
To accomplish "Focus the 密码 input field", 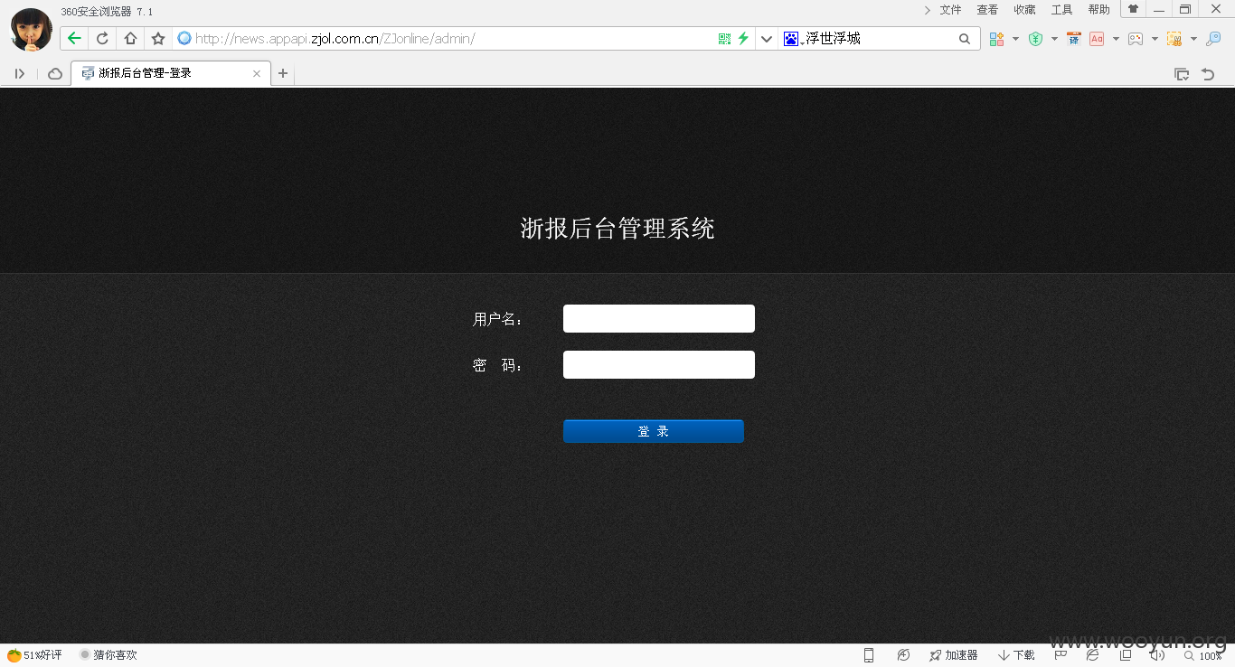I will pyautogui.click(x=659, y=364).
